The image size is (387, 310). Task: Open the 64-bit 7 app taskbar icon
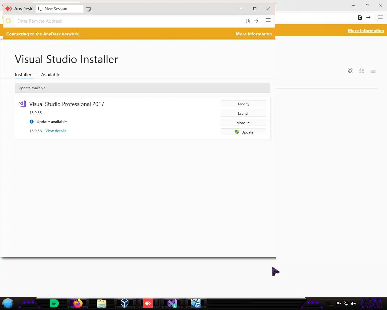pos(196,303)
